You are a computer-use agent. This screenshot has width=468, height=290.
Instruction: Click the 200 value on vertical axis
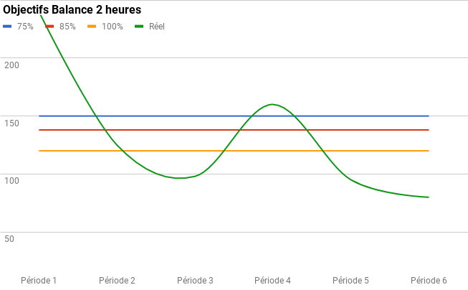point(11,65)
